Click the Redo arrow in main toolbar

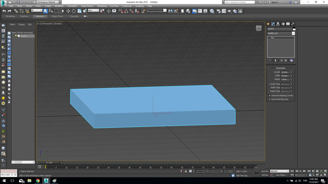pyautogui.click(x=9, y=11)
